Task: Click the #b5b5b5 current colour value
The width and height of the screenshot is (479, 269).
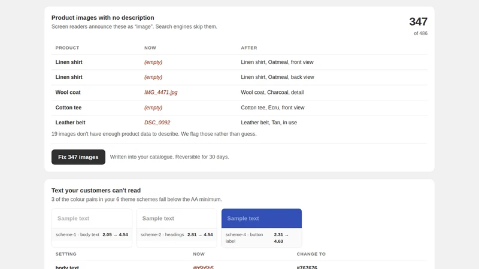Action: click(203, 267)
